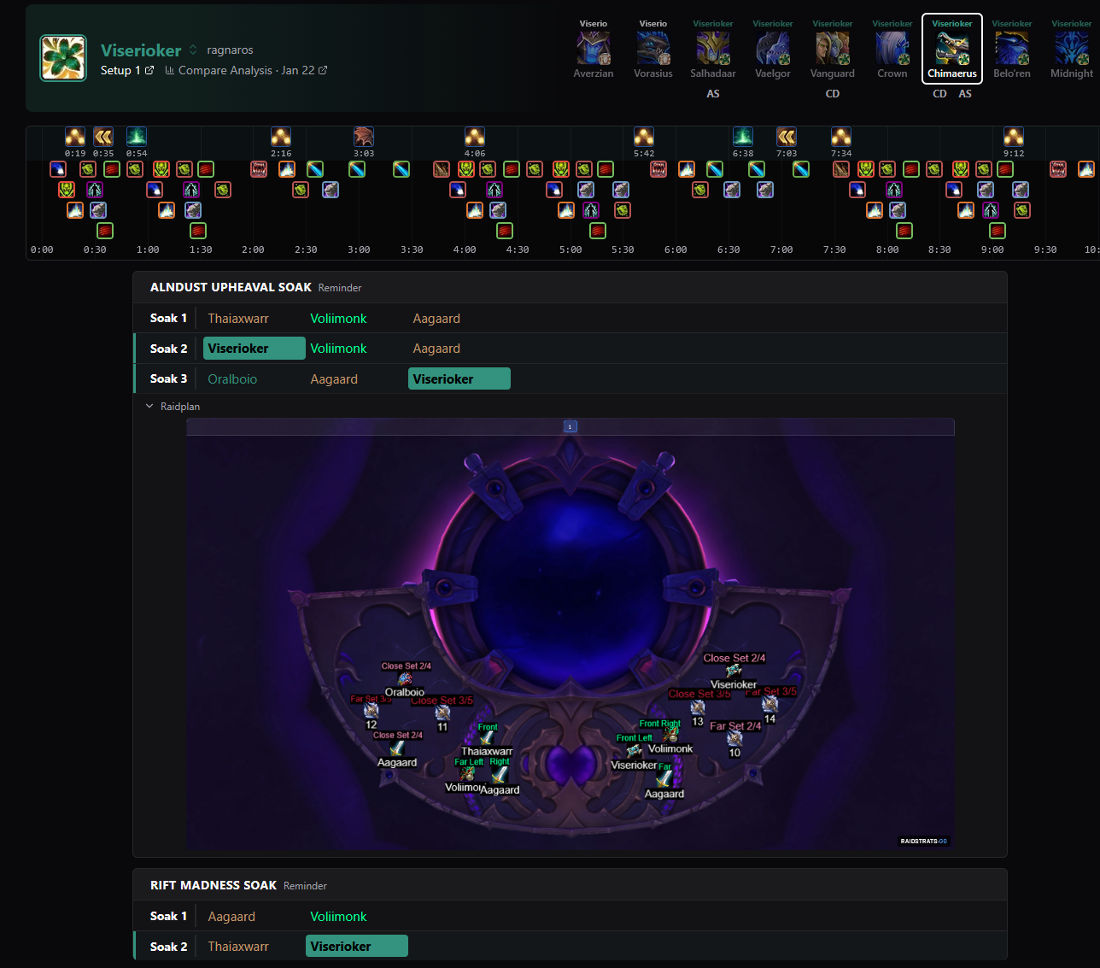Click the Vaelgor boss portrait
The width and height of the screenshot is (1100, 968).
(x=772, y=50)
